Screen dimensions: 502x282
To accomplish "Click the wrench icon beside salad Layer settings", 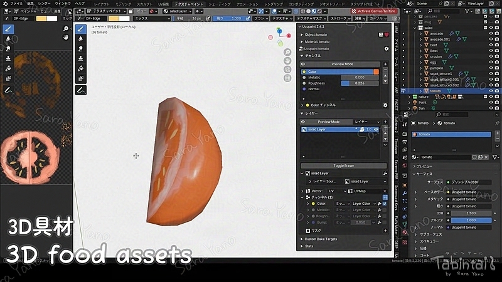I will click(x=385, y=174).
